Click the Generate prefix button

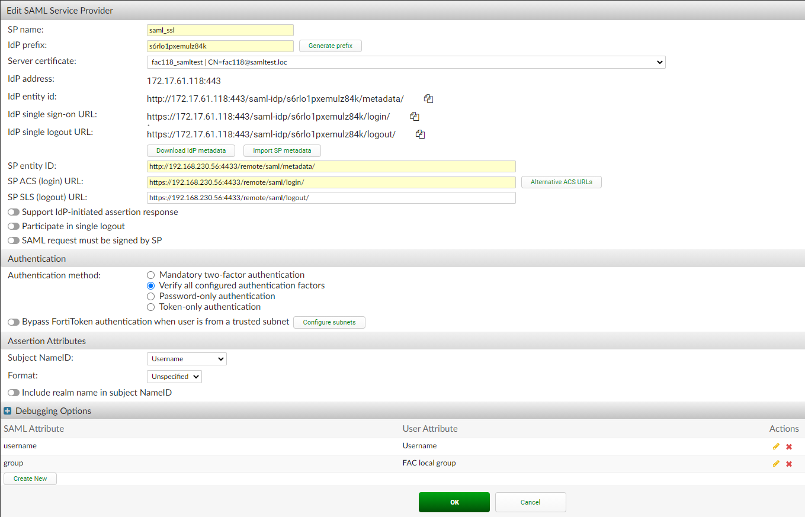tap(330, 46)
